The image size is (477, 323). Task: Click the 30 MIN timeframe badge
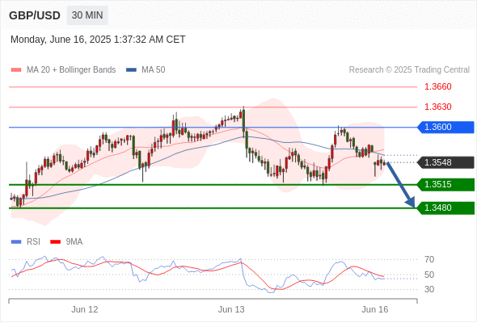click(x=87, y=15)
